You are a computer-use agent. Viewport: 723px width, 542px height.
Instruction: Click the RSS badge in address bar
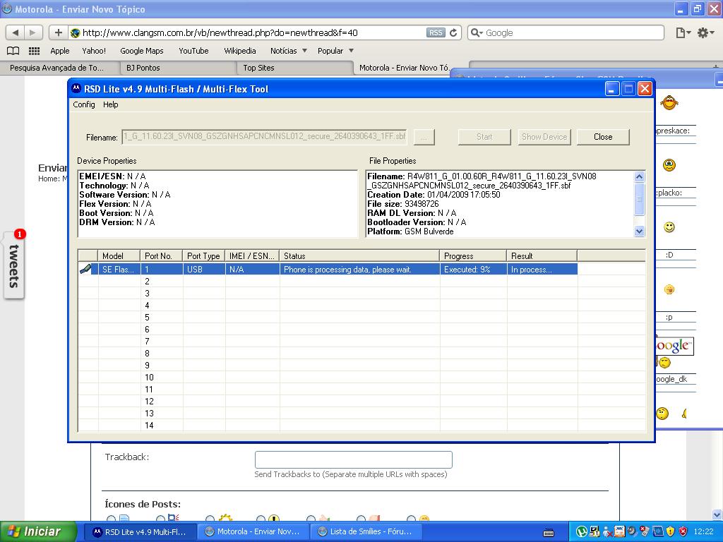435,32
